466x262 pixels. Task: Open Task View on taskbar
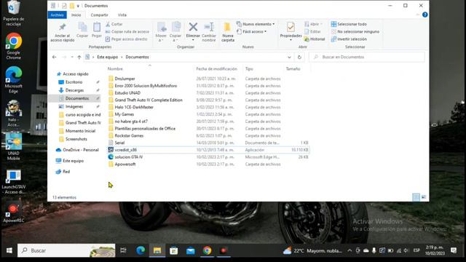point(123,250)
